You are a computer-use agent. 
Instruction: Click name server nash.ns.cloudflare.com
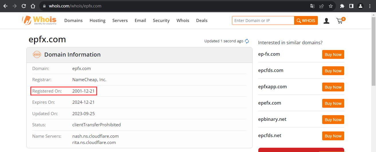point(95,136)
